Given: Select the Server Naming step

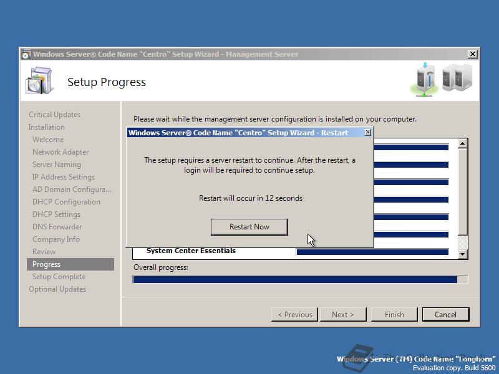Looking at the screenshot, I should point(57,165).
